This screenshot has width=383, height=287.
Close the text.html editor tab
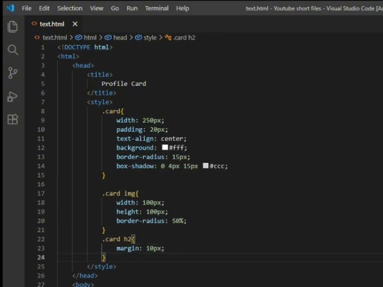(75, 24)
